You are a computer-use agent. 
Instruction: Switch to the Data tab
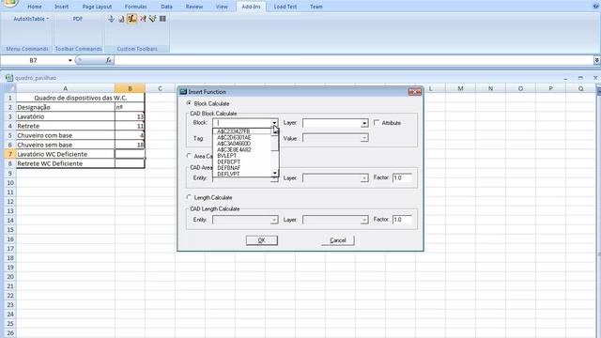pos(166,7)
